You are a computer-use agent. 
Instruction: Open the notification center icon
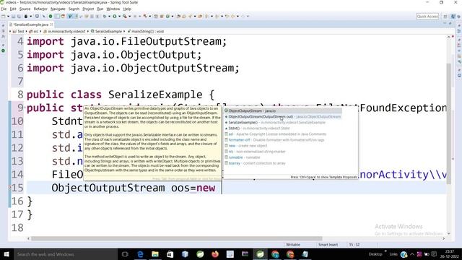(x=434, y=254)
